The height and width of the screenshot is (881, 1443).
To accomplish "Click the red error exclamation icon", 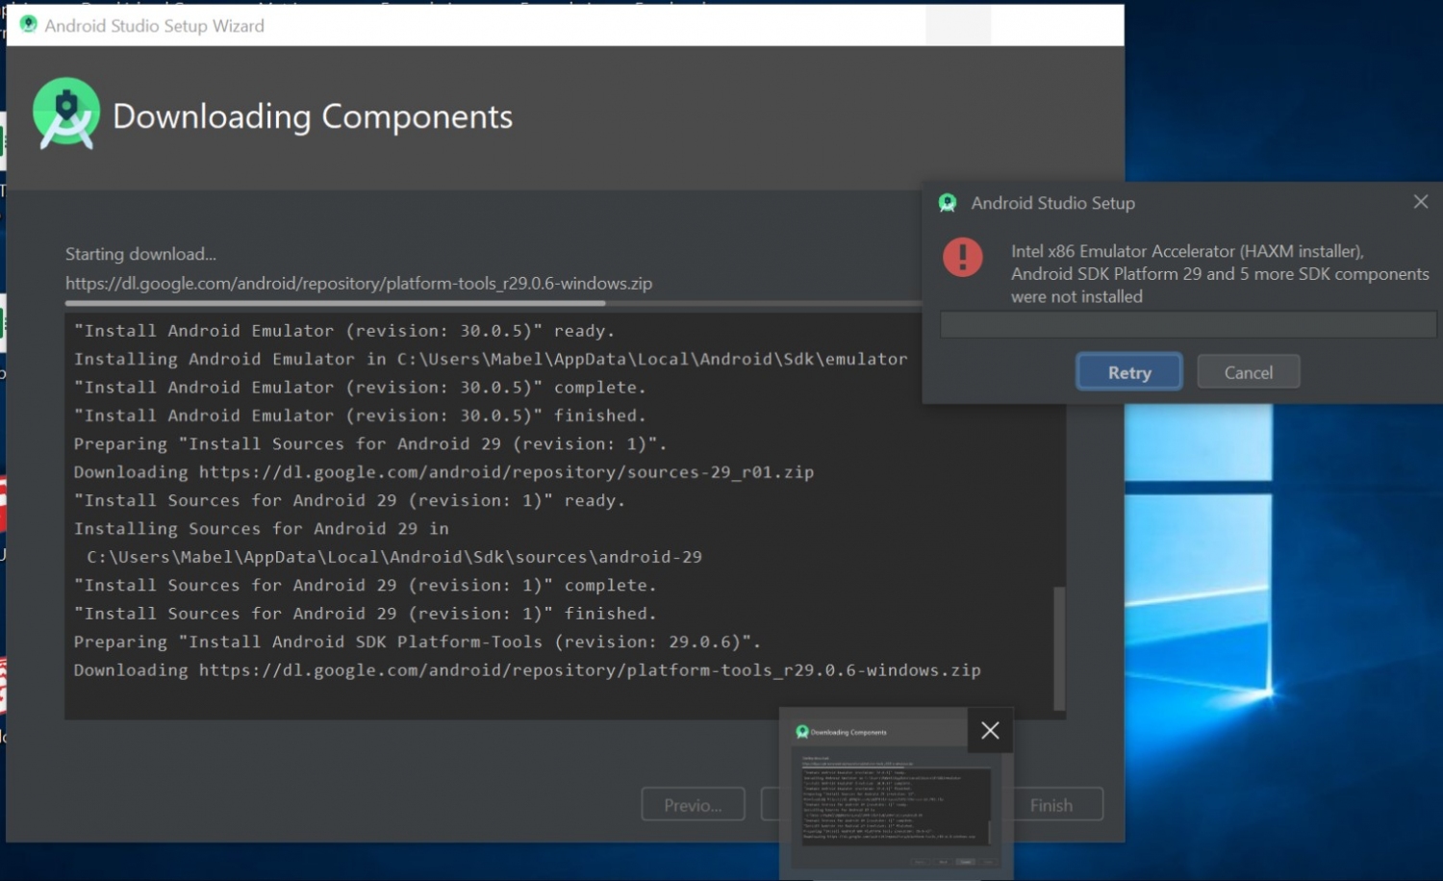I will [x=963, y=257].
